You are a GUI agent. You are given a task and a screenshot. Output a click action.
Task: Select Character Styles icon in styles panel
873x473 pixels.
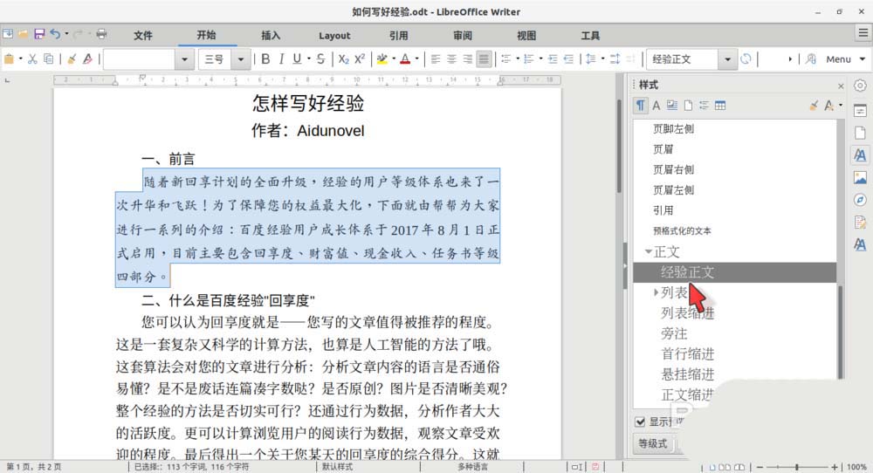pyautogui.click(x=656, y=106)
